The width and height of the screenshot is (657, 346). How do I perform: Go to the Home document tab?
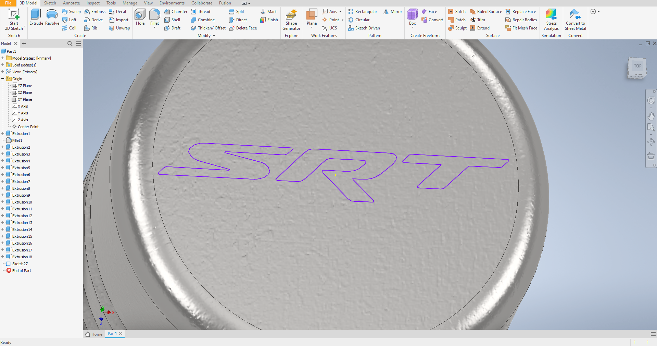tap(94, 334)
